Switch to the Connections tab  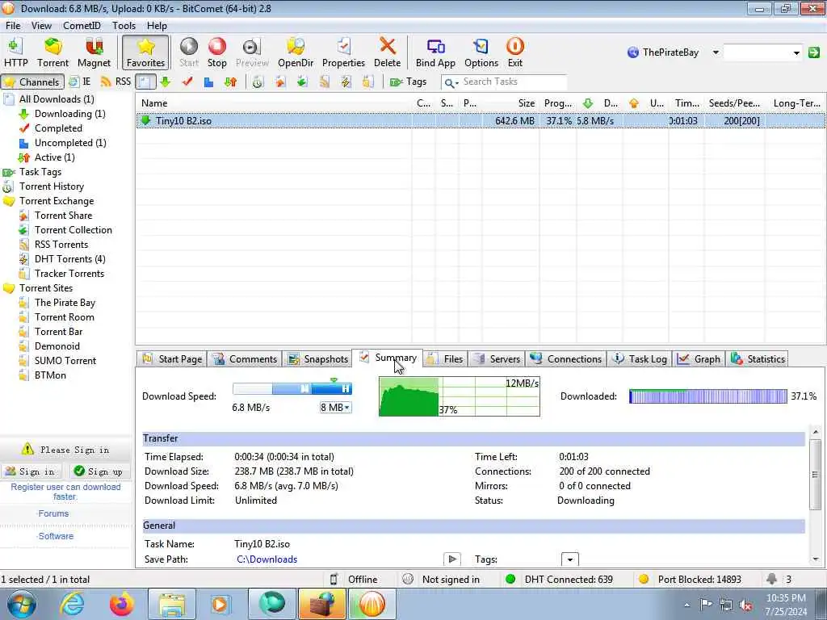click(566, 359)
